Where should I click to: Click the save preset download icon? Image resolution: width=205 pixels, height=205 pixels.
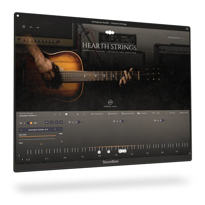(78, 114)
